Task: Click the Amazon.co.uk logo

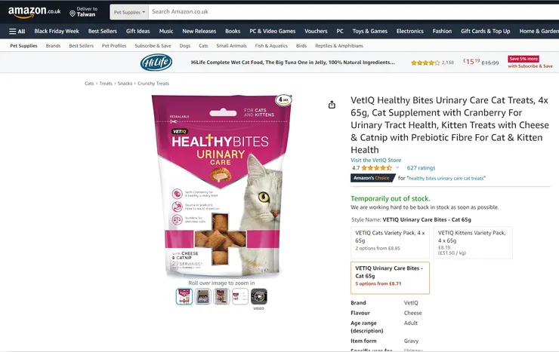Action: tap(34, 12)
